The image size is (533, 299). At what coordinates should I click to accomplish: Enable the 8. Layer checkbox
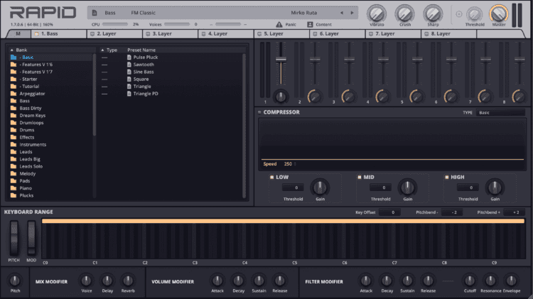426,34
